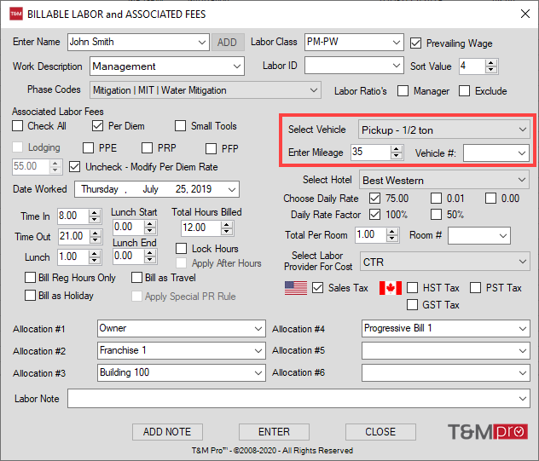
Task: Select the 0.00 daily rate checkbox
Action: [490, 199]
